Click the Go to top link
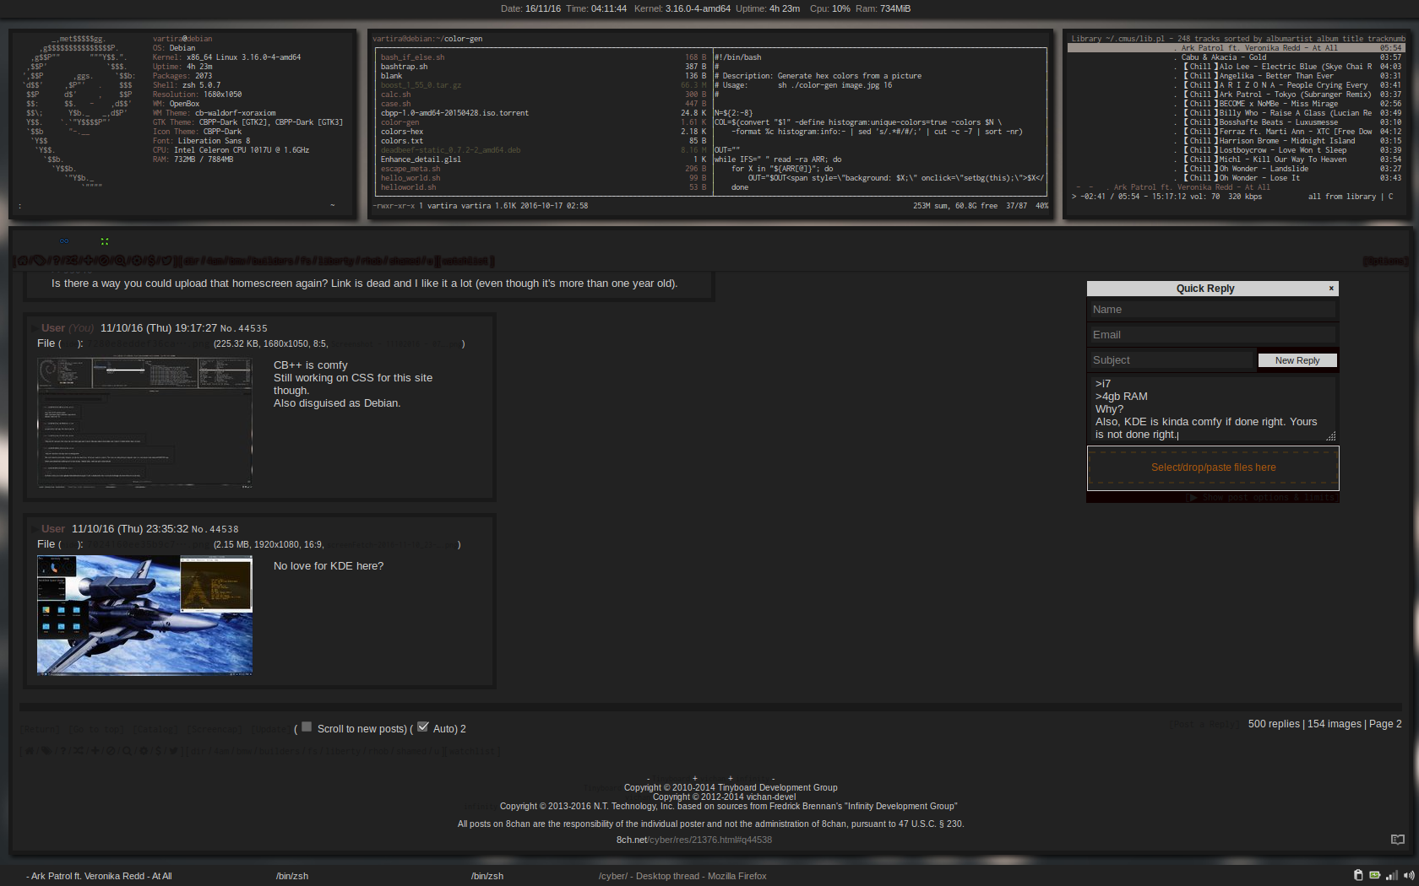The image size is (1419, 886). [x=96, y=729]
